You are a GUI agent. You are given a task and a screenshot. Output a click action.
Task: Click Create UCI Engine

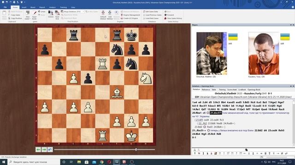click(x=129, y=18)
